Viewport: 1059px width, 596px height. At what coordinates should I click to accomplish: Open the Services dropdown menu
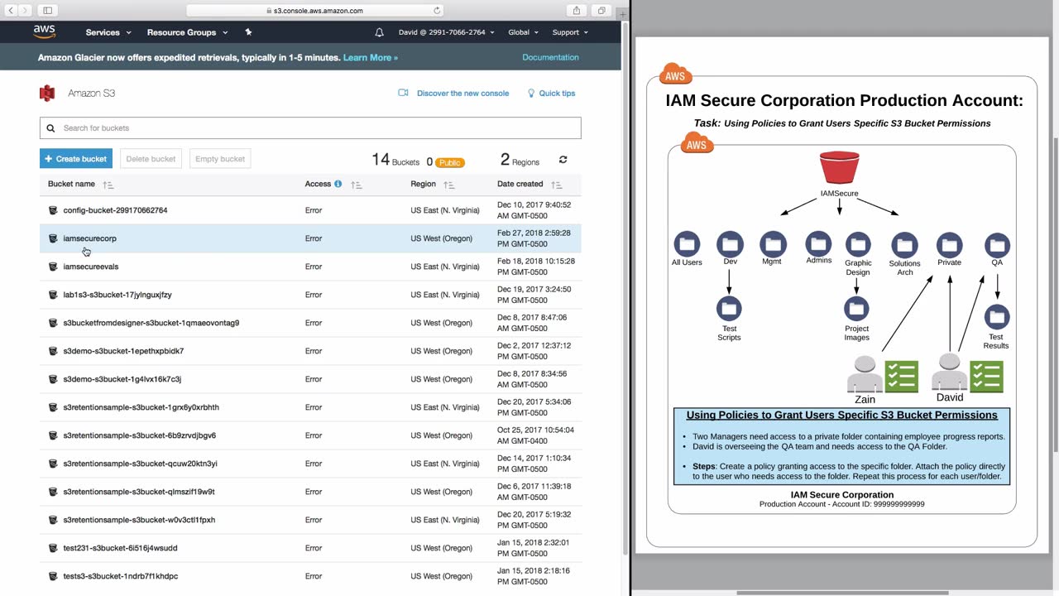coord(108,32)
